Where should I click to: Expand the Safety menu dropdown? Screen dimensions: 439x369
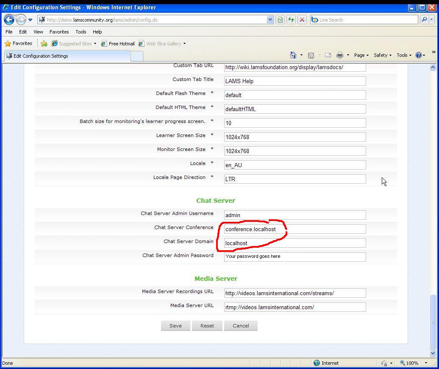pos(382,55)
